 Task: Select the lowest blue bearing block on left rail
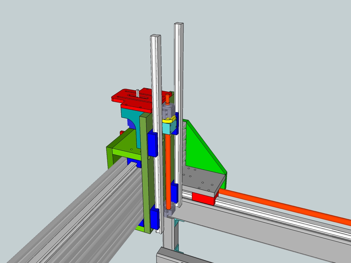[x=155, y=218]
